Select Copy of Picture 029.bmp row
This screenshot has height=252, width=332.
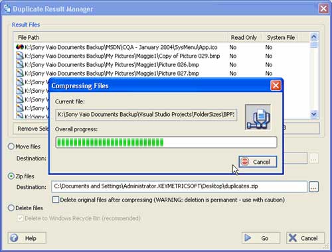click(161, 56)
